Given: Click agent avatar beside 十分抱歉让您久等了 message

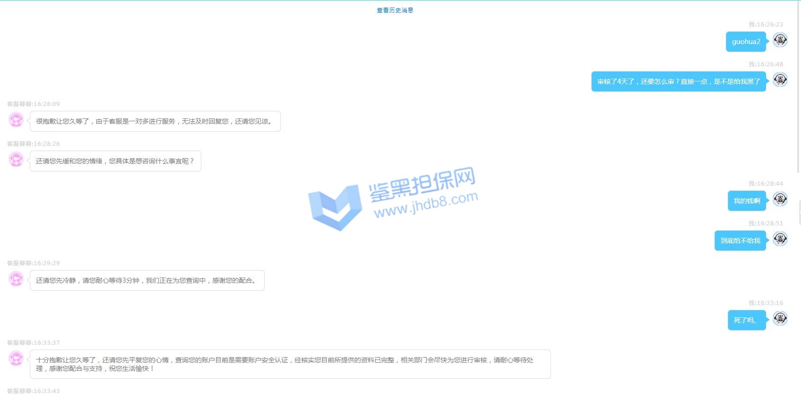Looking at the screenshot, I should pyautogui.click(x=16, y=359).
